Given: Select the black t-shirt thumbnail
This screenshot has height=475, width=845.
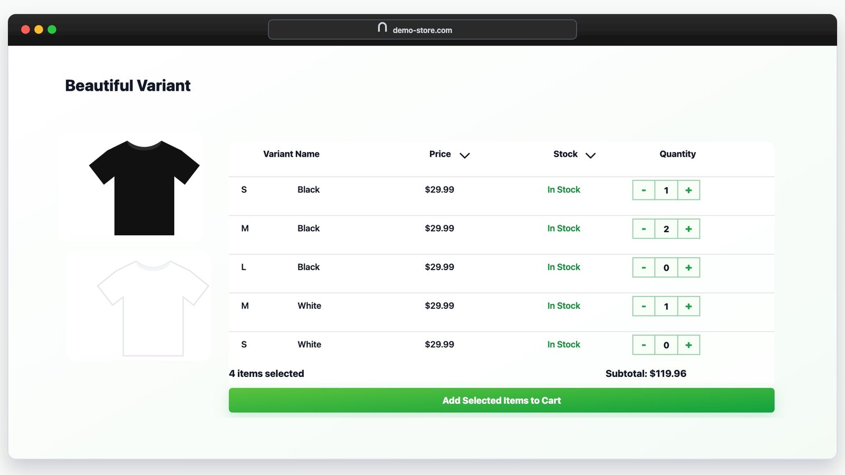Looking at the screenshot, I should point(144,187).
